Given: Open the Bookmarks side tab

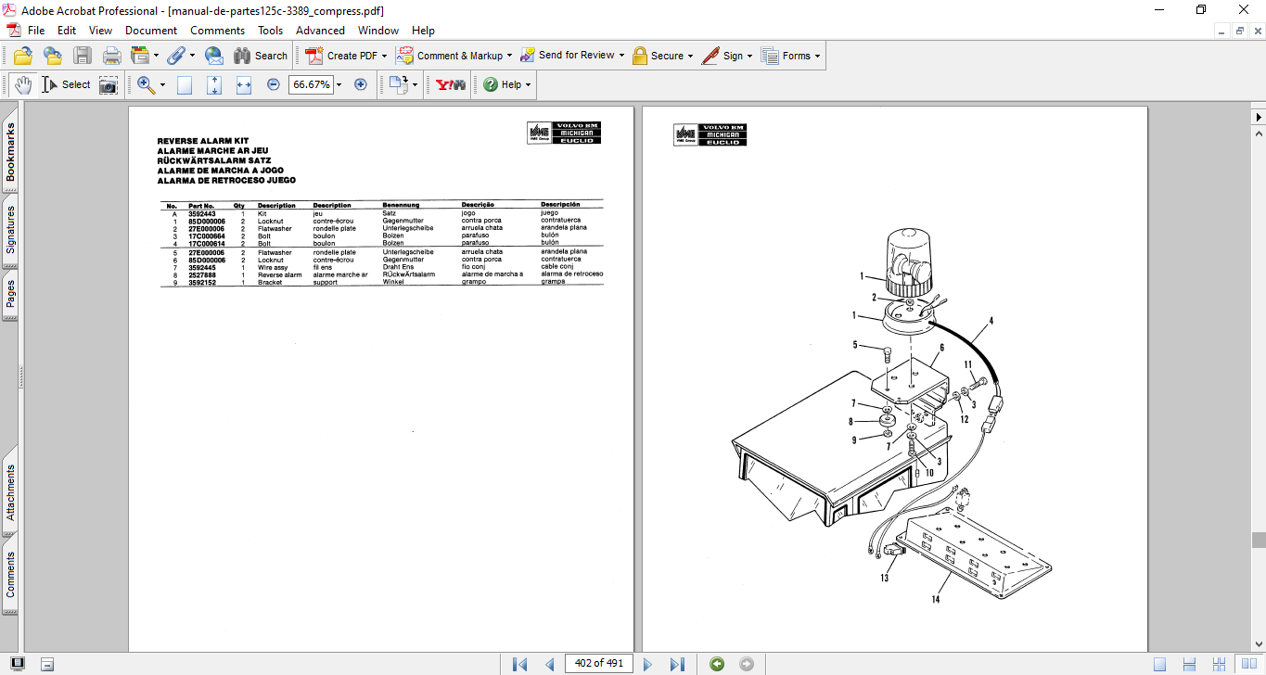Looking at the screenshot, I should pos(10,151).
